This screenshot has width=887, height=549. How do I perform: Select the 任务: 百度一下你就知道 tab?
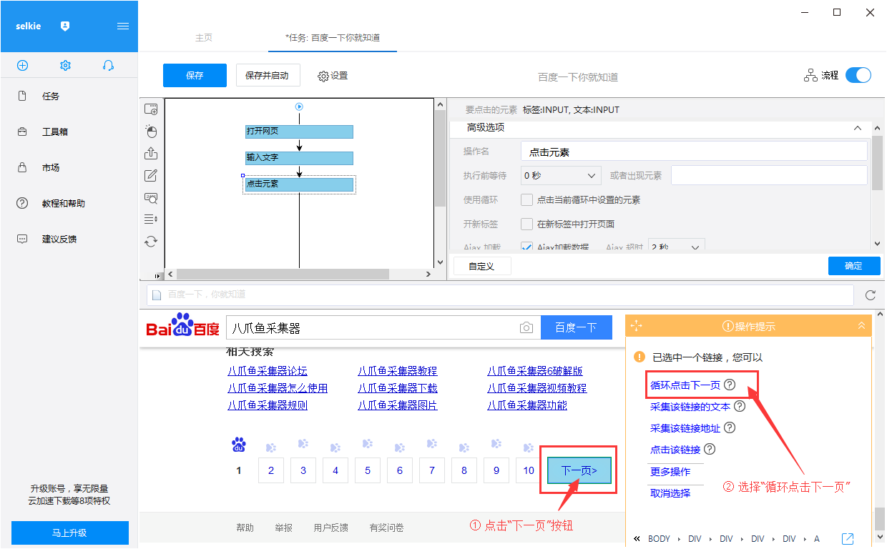(333, 37)
